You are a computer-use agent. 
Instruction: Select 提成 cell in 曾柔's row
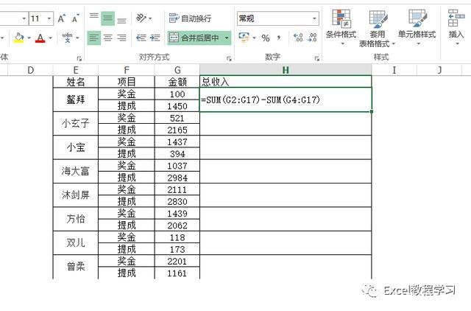pos(127,273)
